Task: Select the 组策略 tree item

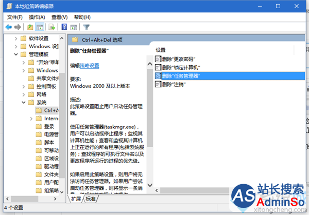Action: coord(51,190)
